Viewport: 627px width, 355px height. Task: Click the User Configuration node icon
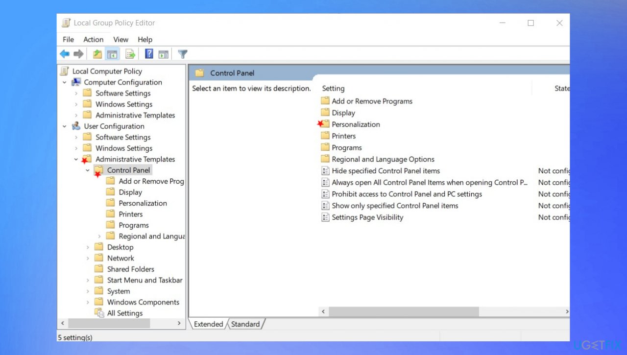(x=76, y=126)
